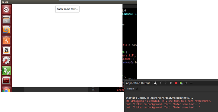Close the test2 output tab
This screenshot has width=218, height=112.
(137, 89)
